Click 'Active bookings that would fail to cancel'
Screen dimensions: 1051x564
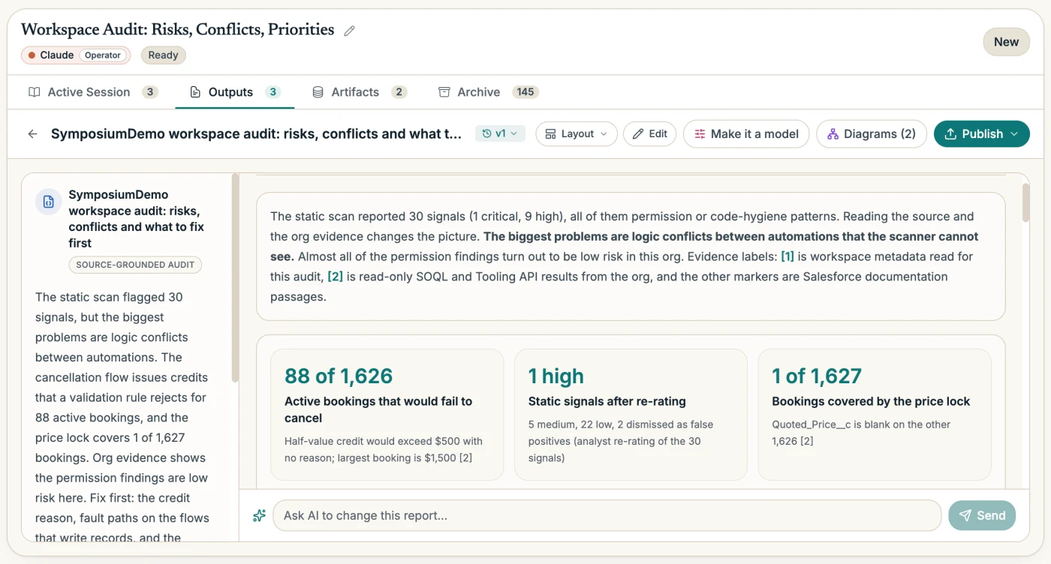click(x=378, y=409)
